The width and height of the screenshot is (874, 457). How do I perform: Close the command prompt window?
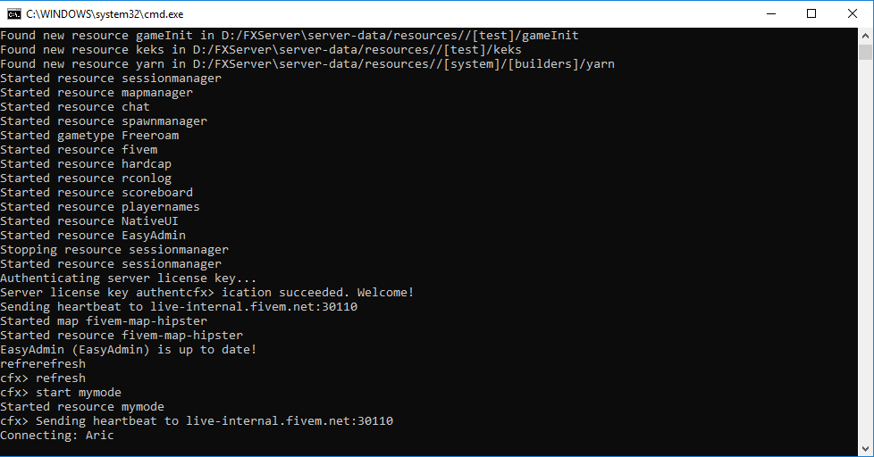853,13
